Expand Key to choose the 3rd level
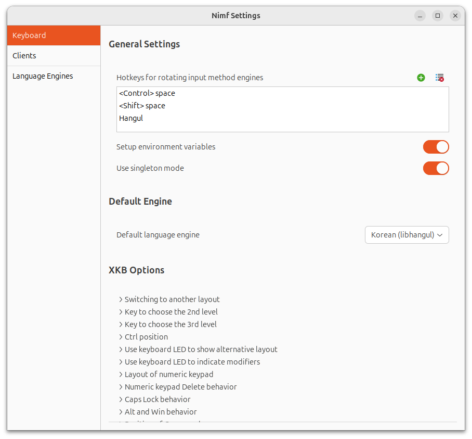472x439 pixels. (x=121, y=324)
